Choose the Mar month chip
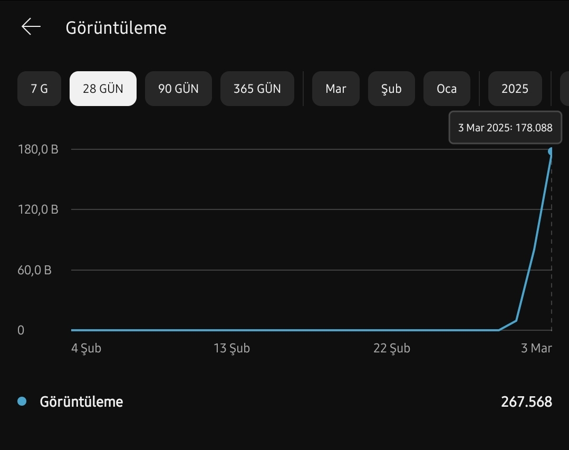 [336, 89]
